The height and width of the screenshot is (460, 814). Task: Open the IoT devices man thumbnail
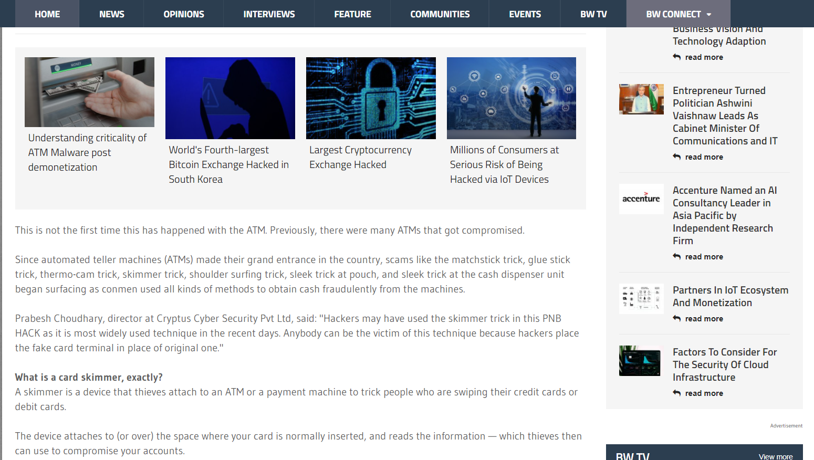[512, 98]
